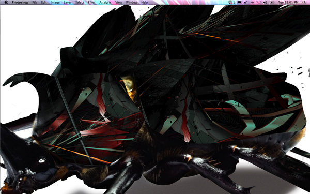Click the notification icon showing 1
Image resolution: width=310 pixels, height=194 pixels.
231,2
